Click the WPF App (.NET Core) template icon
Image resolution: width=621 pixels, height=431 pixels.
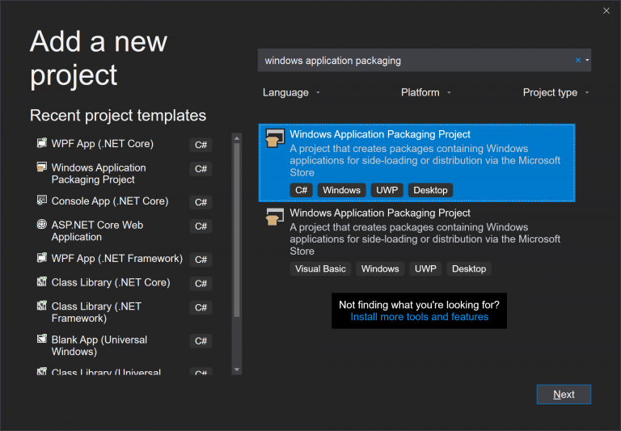pyautogui.click(x=41, y=142)
